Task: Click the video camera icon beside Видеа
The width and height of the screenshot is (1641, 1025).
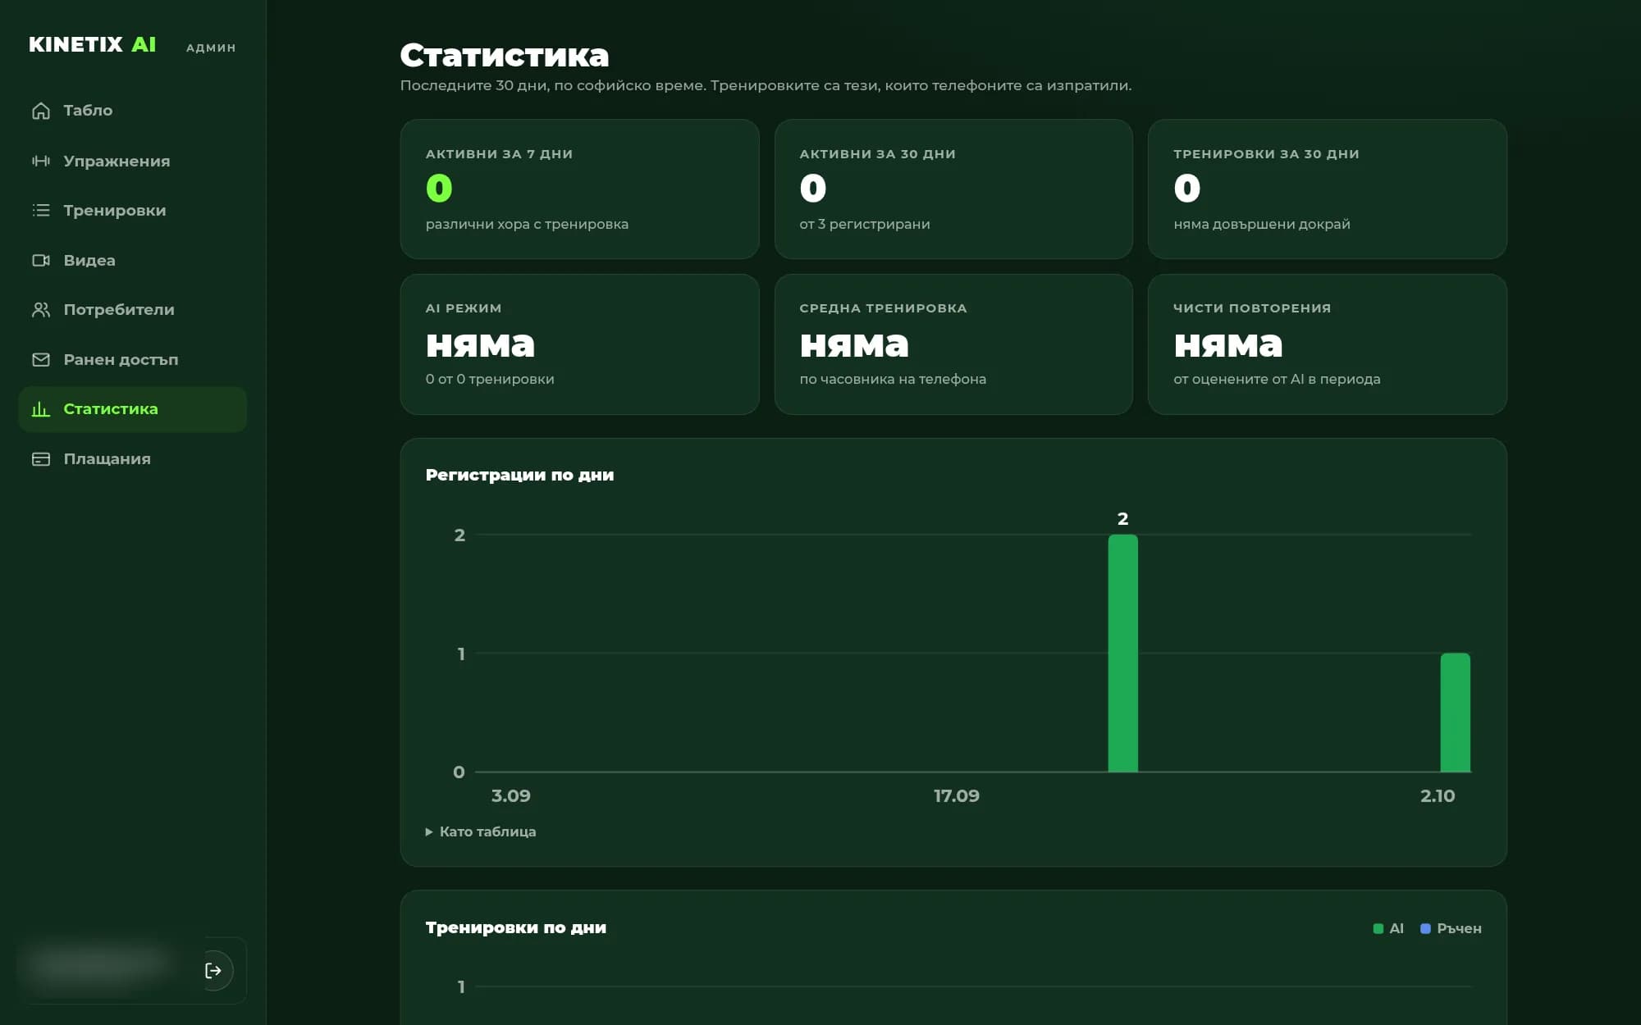Action: point(41,260)
